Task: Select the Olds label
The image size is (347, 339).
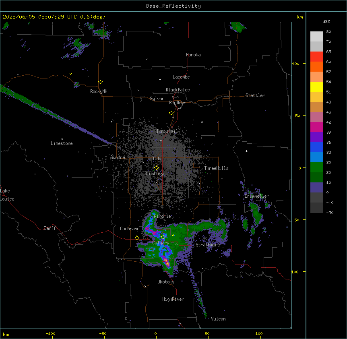Action: pyautogui.click(x=156, y=159)
